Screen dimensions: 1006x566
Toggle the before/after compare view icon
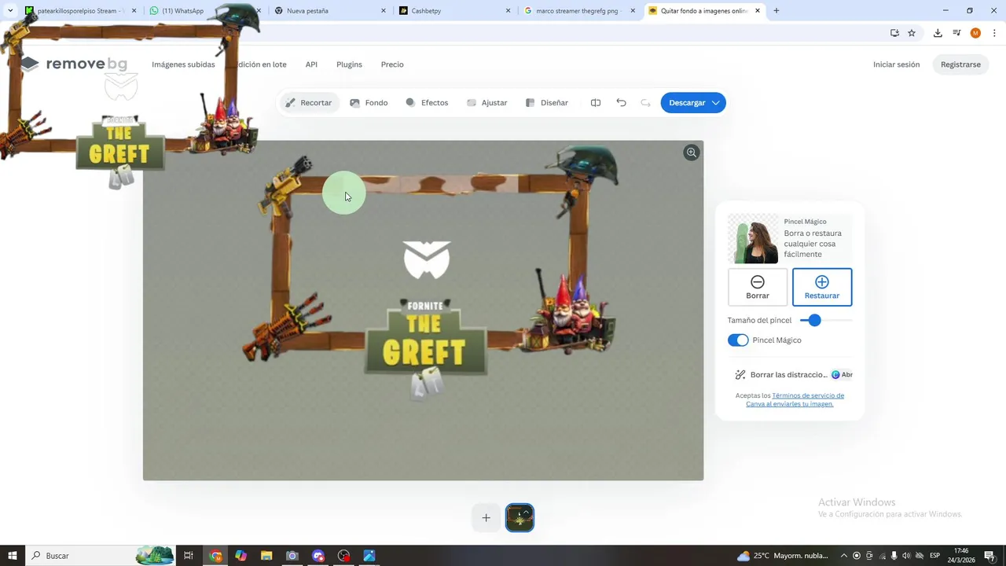click(596, 103)
